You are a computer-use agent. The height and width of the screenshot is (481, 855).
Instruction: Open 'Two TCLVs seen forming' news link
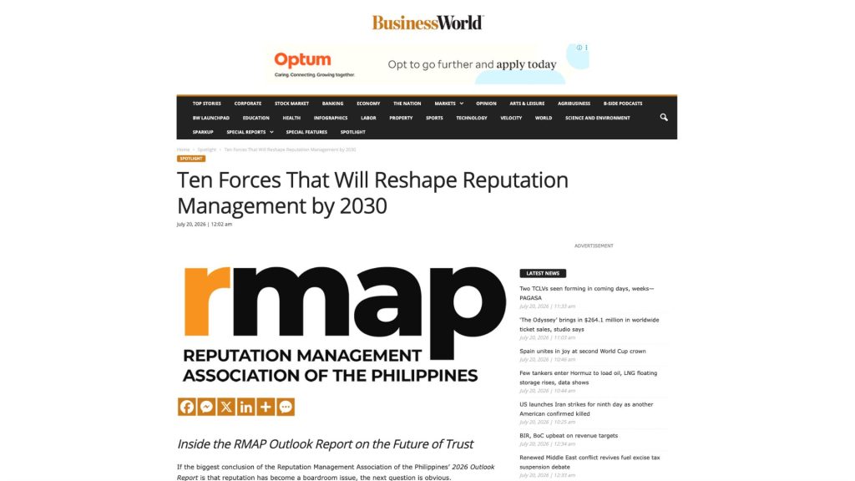[x=587, y=293]
